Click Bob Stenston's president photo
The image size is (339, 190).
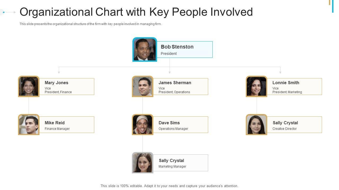145,50
